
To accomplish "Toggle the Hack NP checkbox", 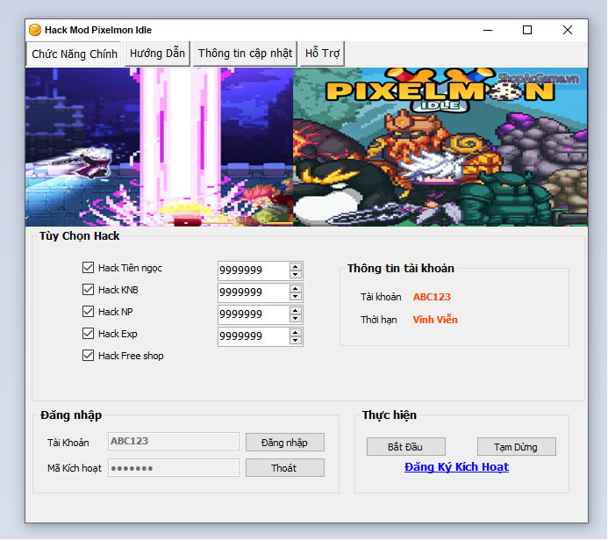I will pos(88,311).
